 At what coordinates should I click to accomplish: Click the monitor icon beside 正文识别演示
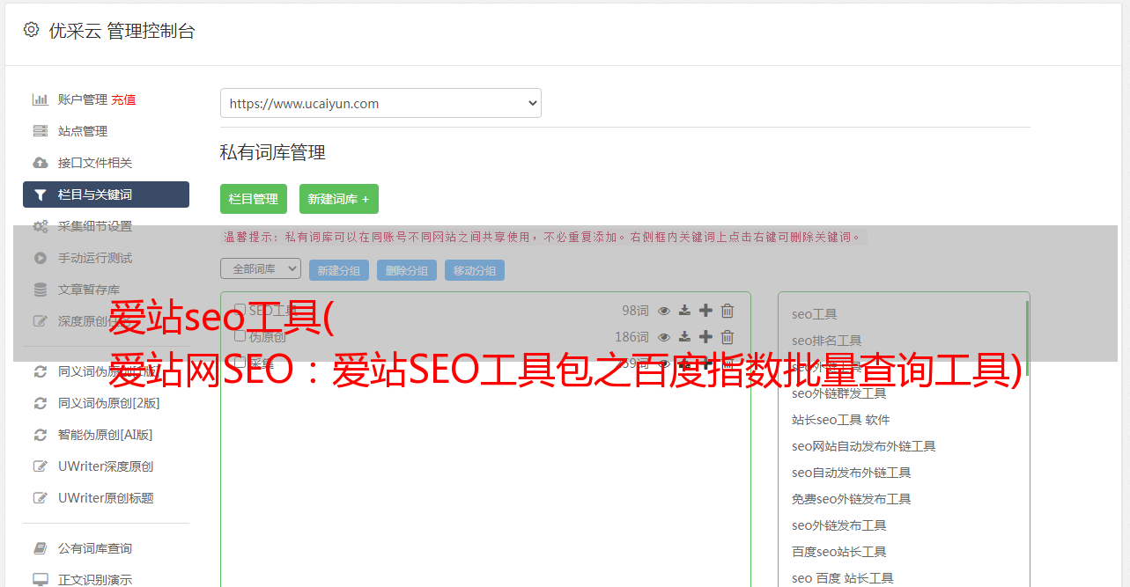click(x=40, y=580)
